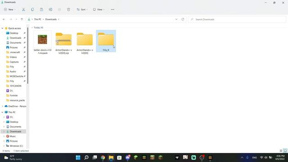Open the See more ellipsis menu
Image resolution: width=288 pixels, height=162 pixels.
click(x=112, y=9)
